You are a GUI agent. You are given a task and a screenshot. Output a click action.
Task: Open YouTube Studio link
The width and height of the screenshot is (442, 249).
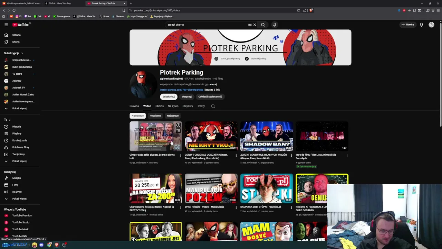click(20, 222)
